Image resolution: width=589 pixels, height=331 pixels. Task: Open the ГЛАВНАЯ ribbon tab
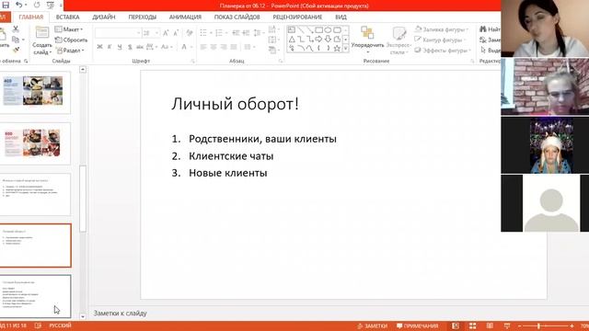[x=30, y=17]
